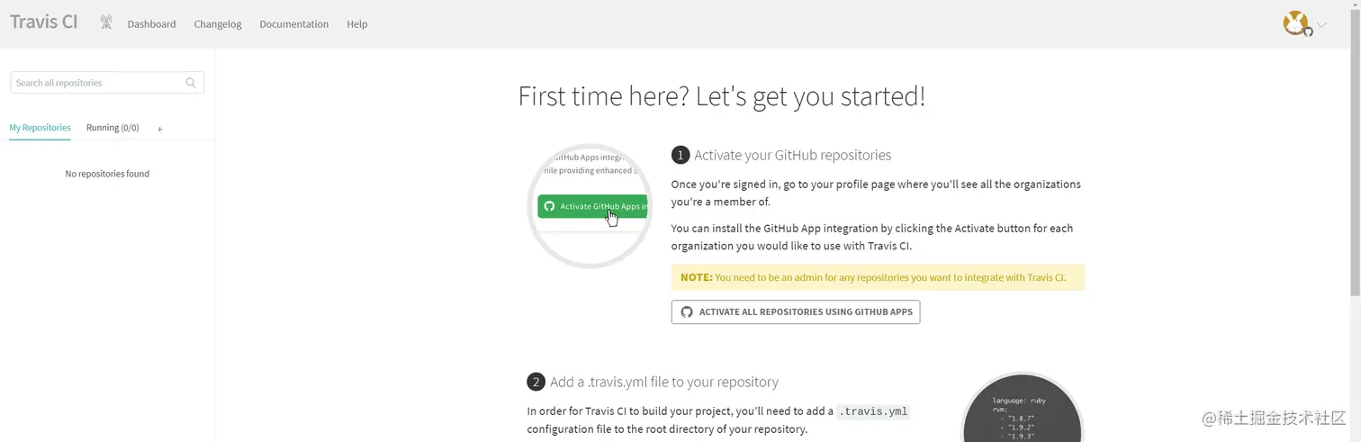Screen dimensions: 1361x442
Task: Click GitHub octocat icon in Activate button
Action: 687,312
